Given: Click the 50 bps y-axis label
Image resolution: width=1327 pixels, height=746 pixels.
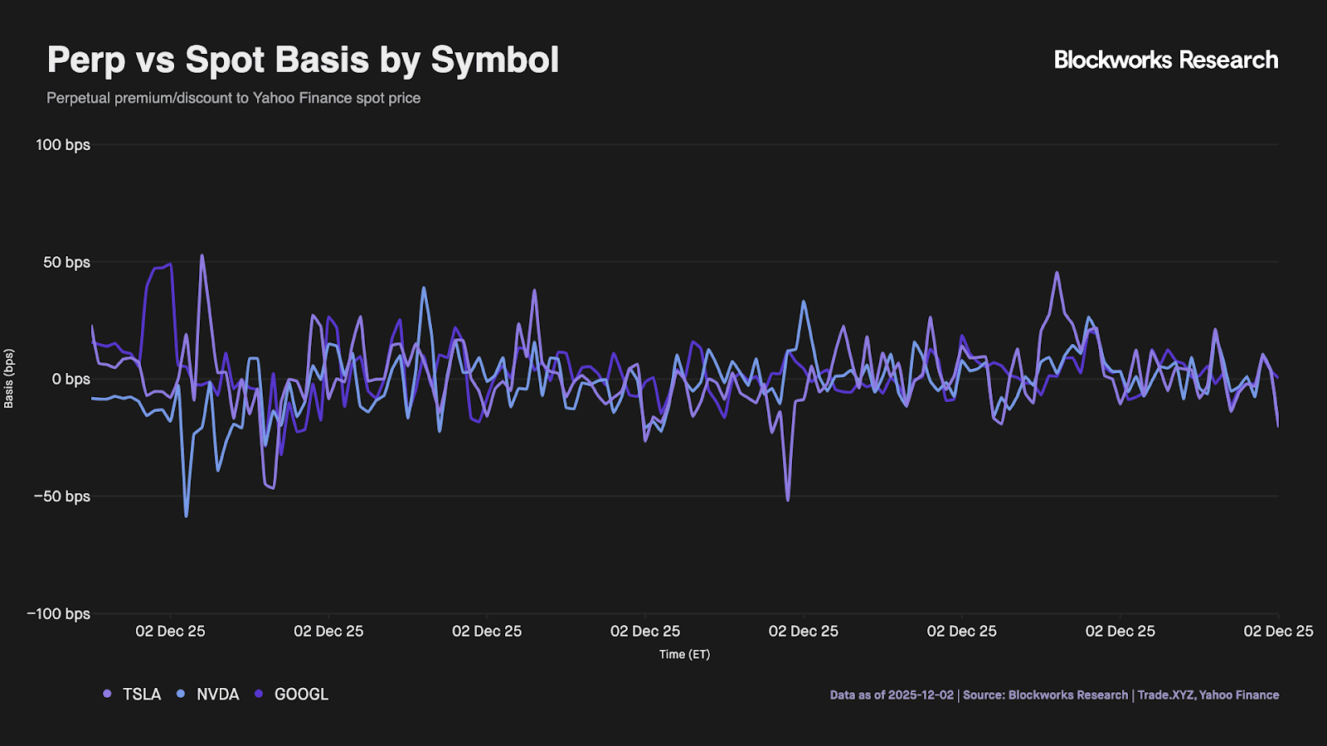Looking at the screenshot, I should pyautogui.click(x=66, y=263).
